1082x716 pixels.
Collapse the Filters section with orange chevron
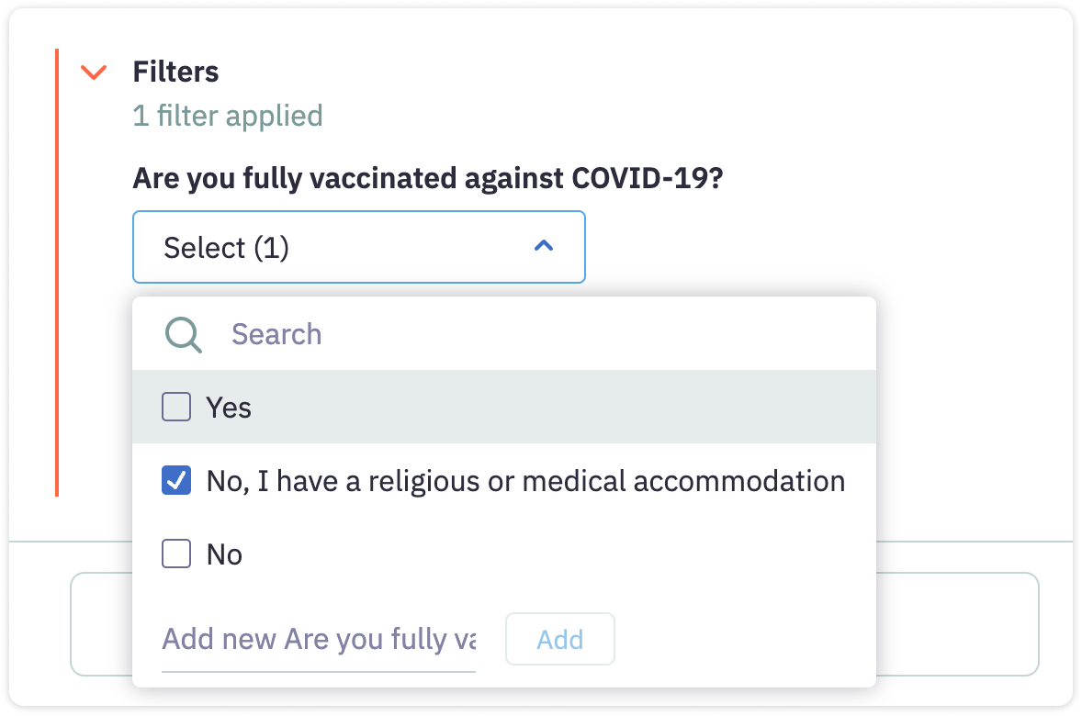tap(94, 72)
